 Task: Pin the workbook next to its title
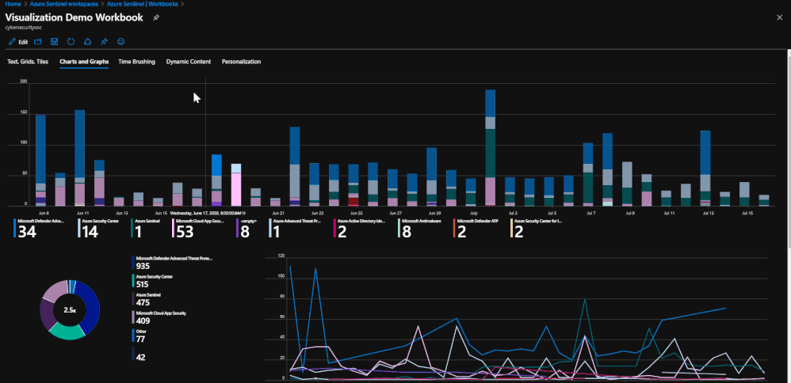point(156,17)
